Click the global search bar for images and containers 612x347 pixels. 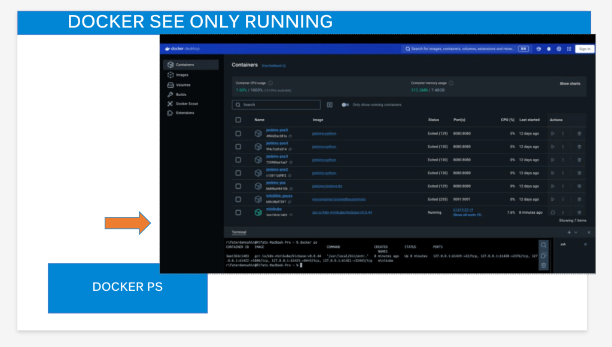[466, 49]
